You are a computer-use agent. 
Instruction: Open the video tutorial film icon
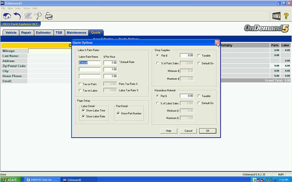pyautogui.click(x=276, y=16)
